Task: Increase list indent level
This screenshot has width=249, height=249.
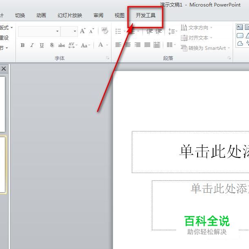Action: pyautogui.click(x=159, y=31)
